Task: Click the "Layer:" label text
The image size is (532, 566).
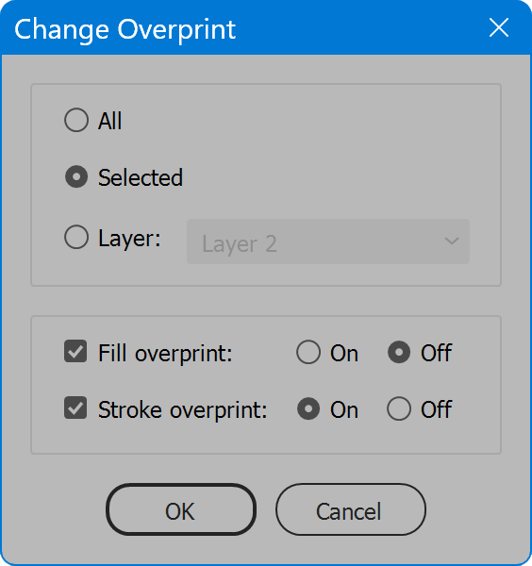Action: point(129,239)
